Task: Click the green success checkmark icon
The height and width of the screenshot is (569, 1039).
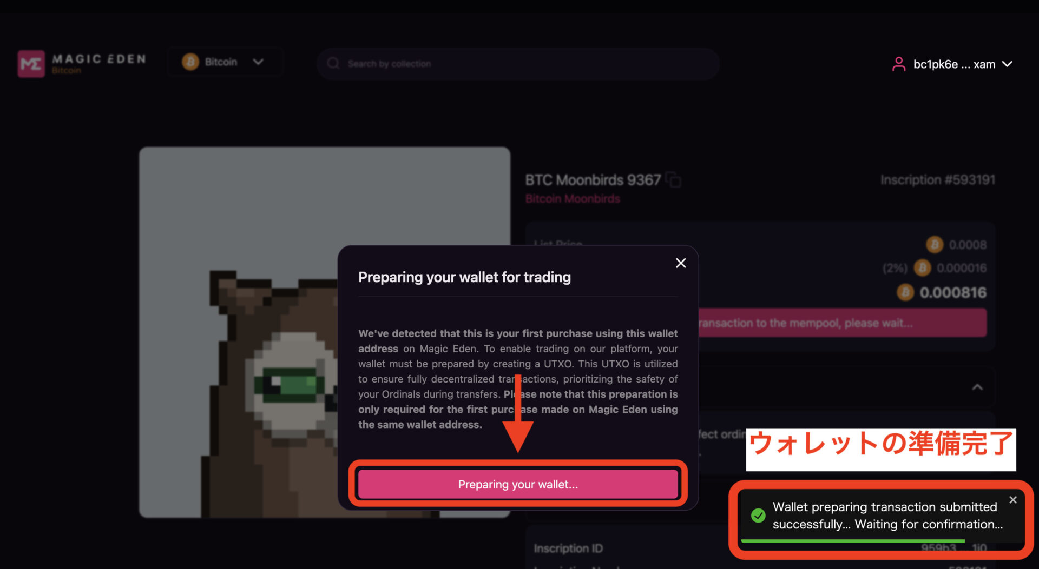Action: (758, 516)
